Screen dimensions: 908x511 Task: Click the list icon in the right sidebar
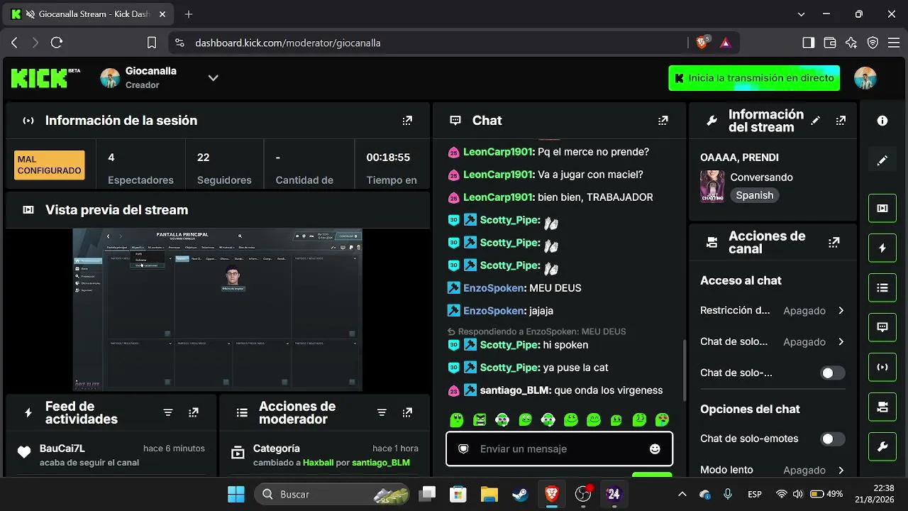coord(882,287)
